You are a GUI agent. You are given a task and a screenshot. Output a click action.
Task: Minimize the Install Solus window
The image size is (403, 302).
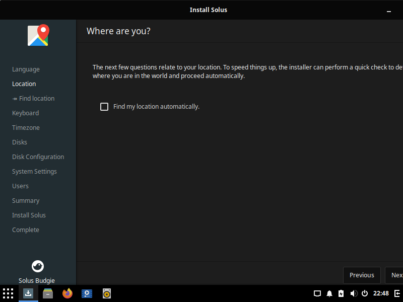[389, 11]
